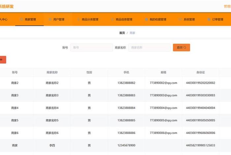Screen dimensions: 231x155
Task: Click phone number 12345678900
Action: 126,145
